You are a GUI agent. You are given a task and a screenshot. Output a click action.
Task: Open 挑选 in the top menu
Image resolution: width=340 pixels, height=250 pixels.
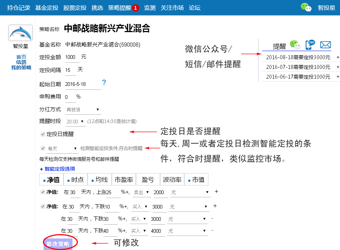pyautogui.click(x=97, y=8)
